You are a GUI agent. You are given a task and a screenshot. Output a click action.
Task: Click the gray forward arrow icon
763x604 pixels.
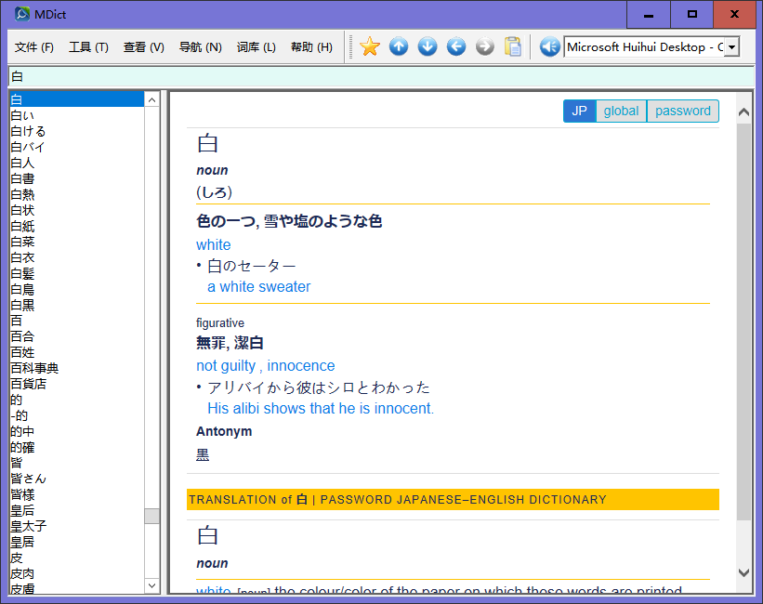(485, 46)
